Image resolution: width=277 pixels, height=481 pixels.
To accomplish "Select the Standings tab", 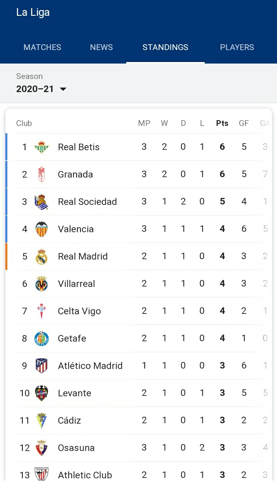I will tap(165, 47).
